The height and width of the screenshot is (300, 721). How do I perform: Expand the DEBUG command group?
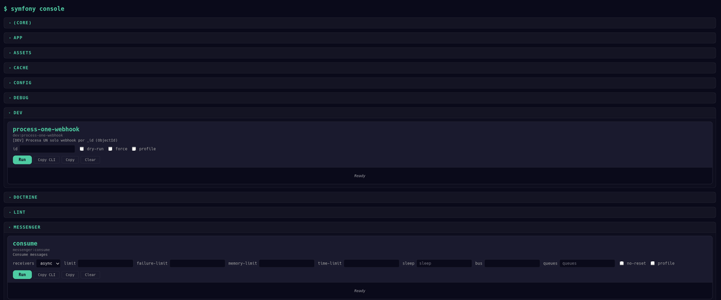[x=360, y=98]
